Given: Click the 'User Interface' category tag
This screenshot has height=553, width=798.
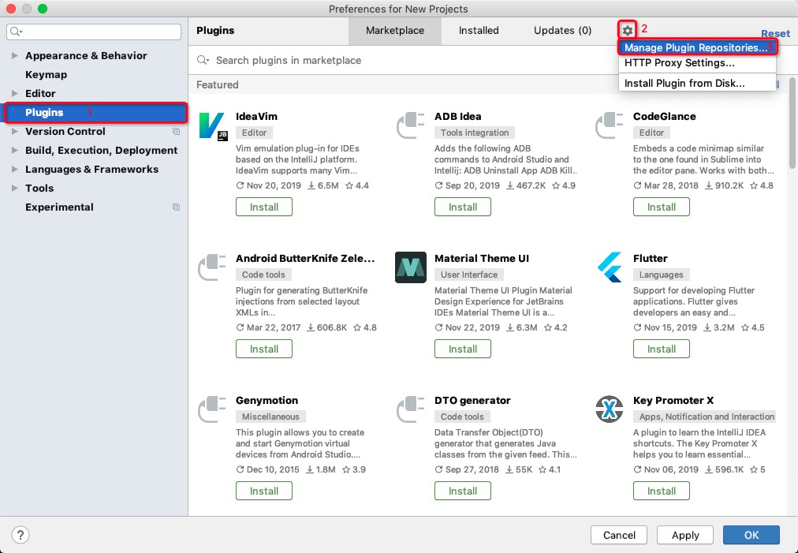Looking at the screenshot, I should tap(469, 275).
